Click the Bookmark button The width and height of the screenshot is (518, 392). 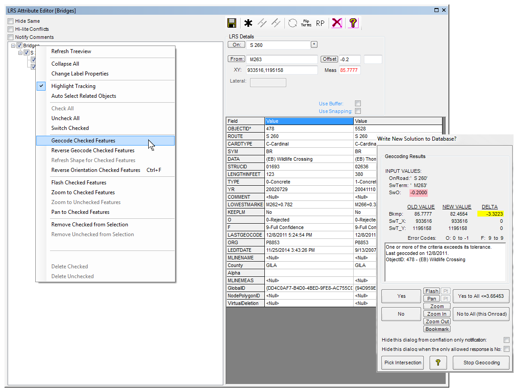point(437,329)
